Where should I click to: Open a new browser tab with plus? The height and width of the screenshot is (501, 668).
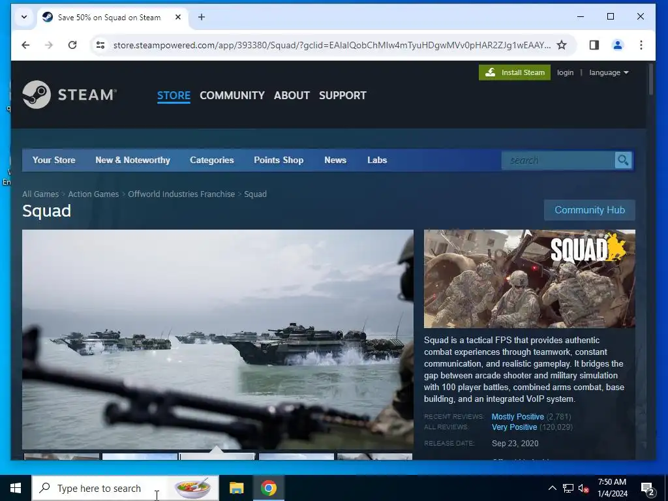[x=202, y=17]
